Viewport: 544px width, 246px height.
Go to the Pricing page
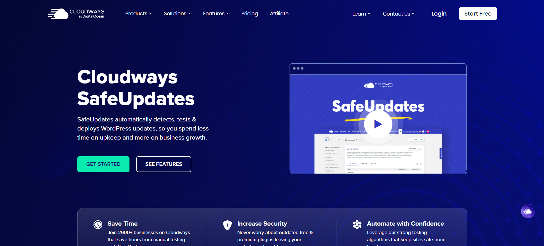coord(250,14)
